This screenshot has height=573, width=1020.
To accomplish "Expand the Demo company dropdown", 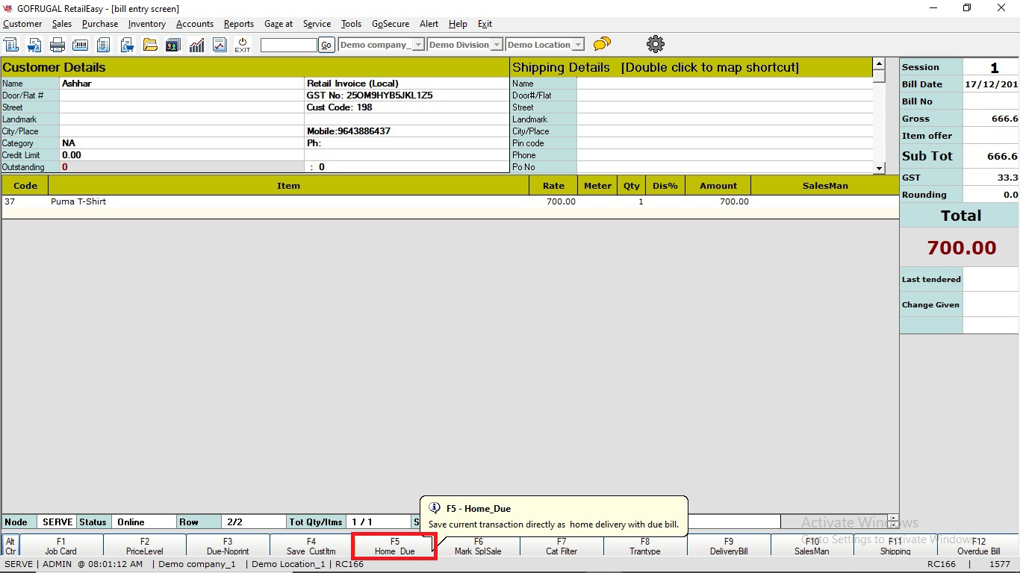I will pos(418,45).
